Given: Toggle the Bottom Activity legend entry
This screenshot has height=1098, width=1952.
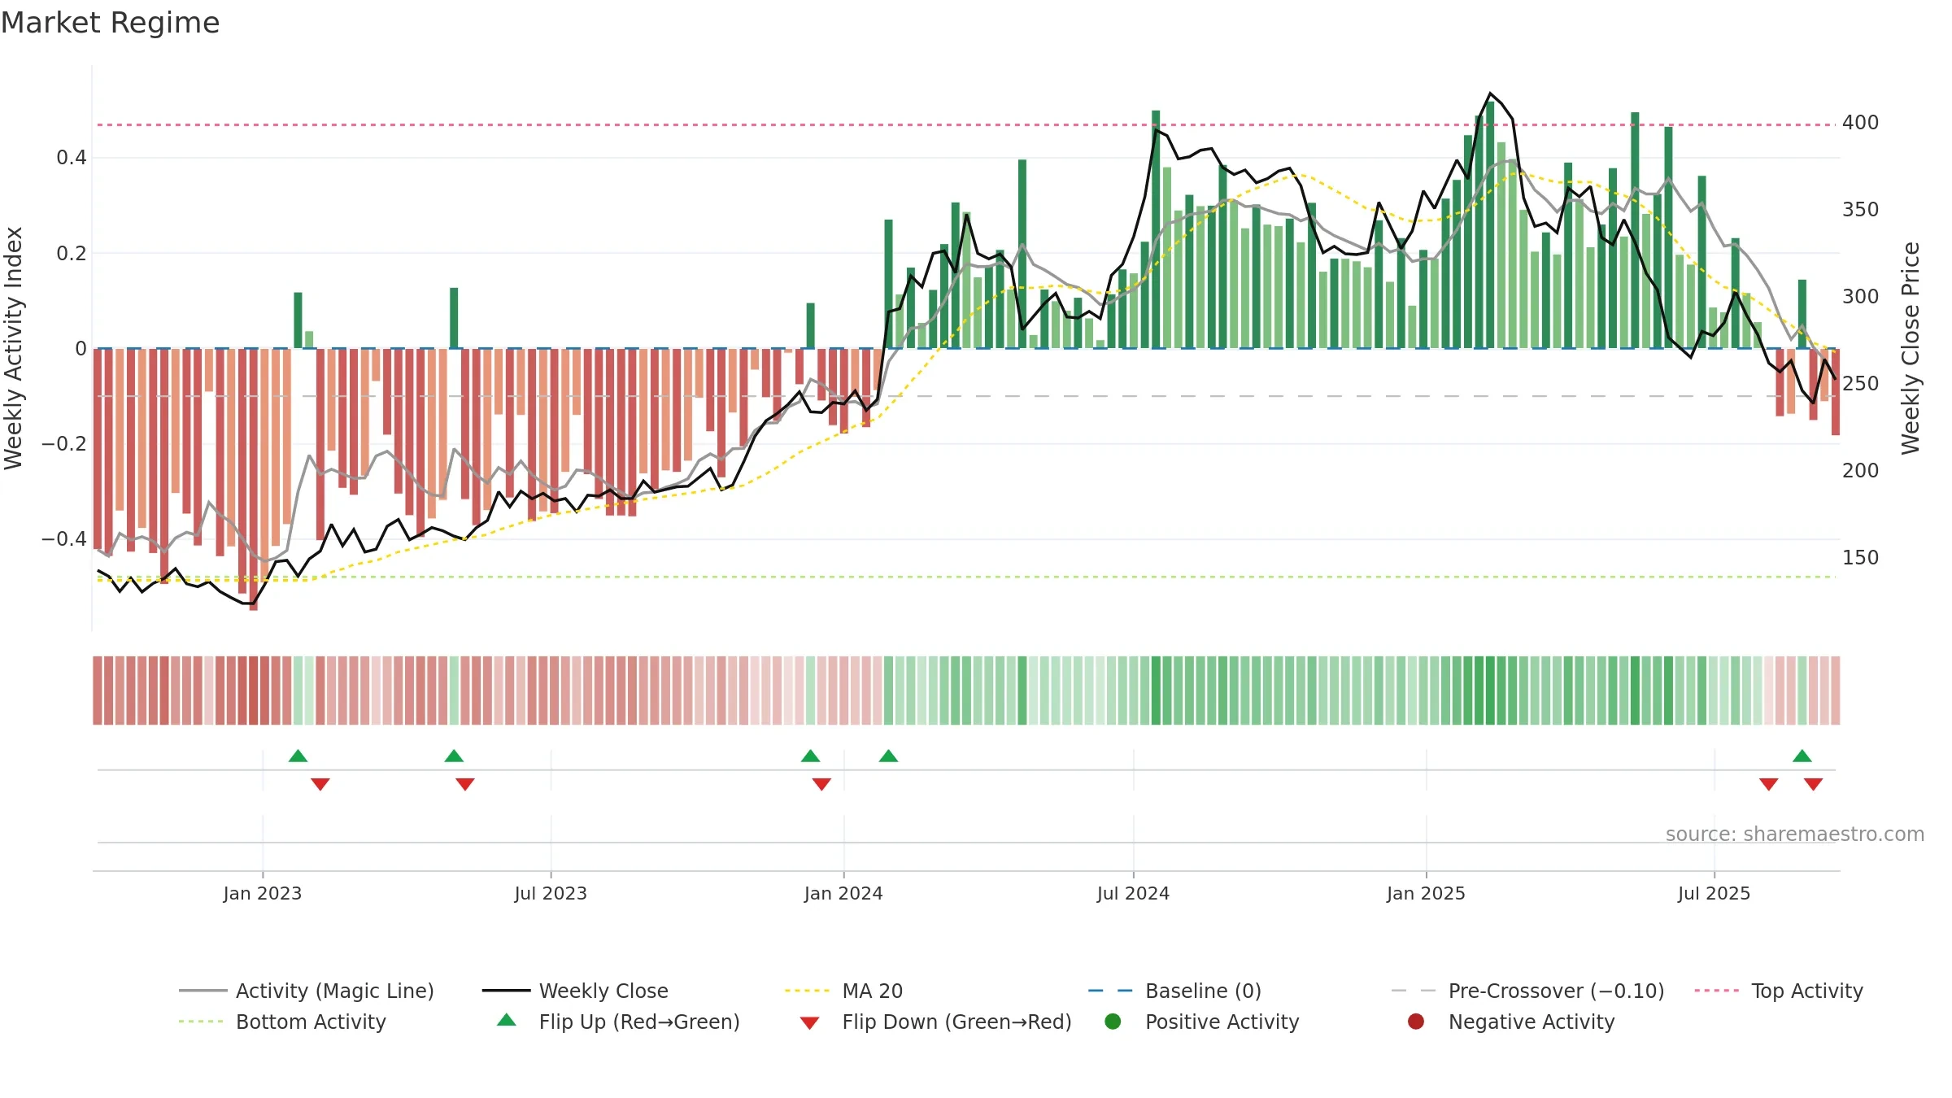Looking at the screenshot, I should point(282,1022).
